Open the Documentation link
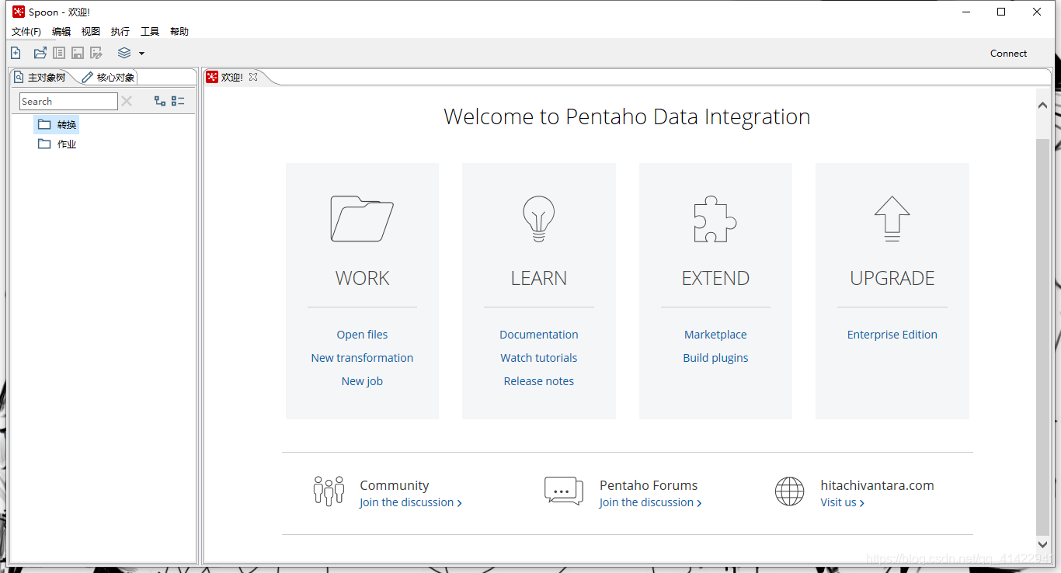1061x573 pixels. pyautogui.click(x=539, y=335)
